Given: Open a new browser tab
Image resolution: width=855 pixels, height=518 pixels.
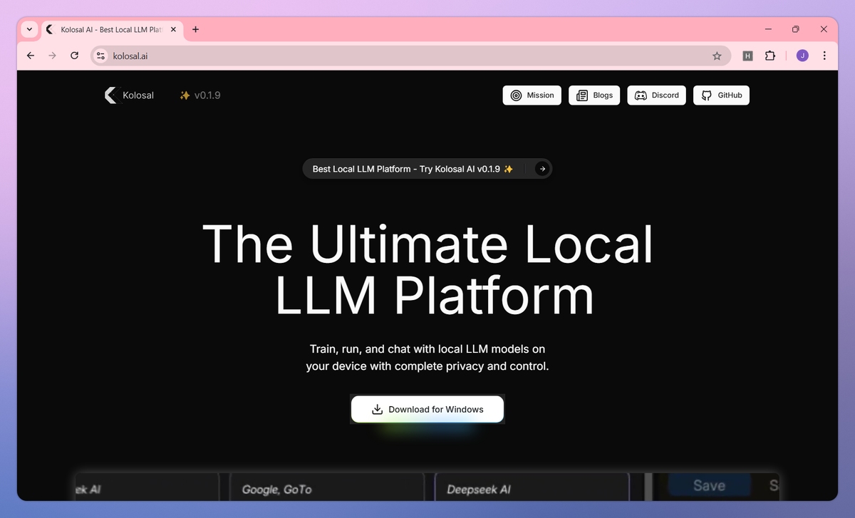Looking at the screenshot, I should [196, 29].
